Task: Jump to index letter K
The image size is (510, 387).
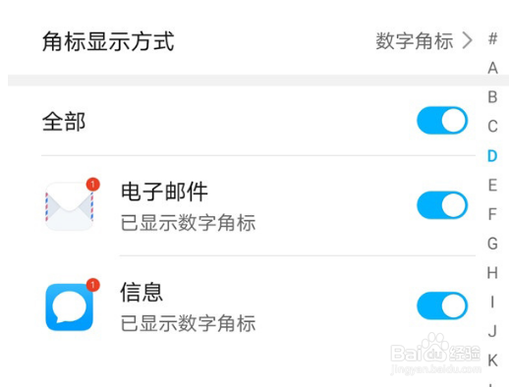Action: tap(492, 360)
